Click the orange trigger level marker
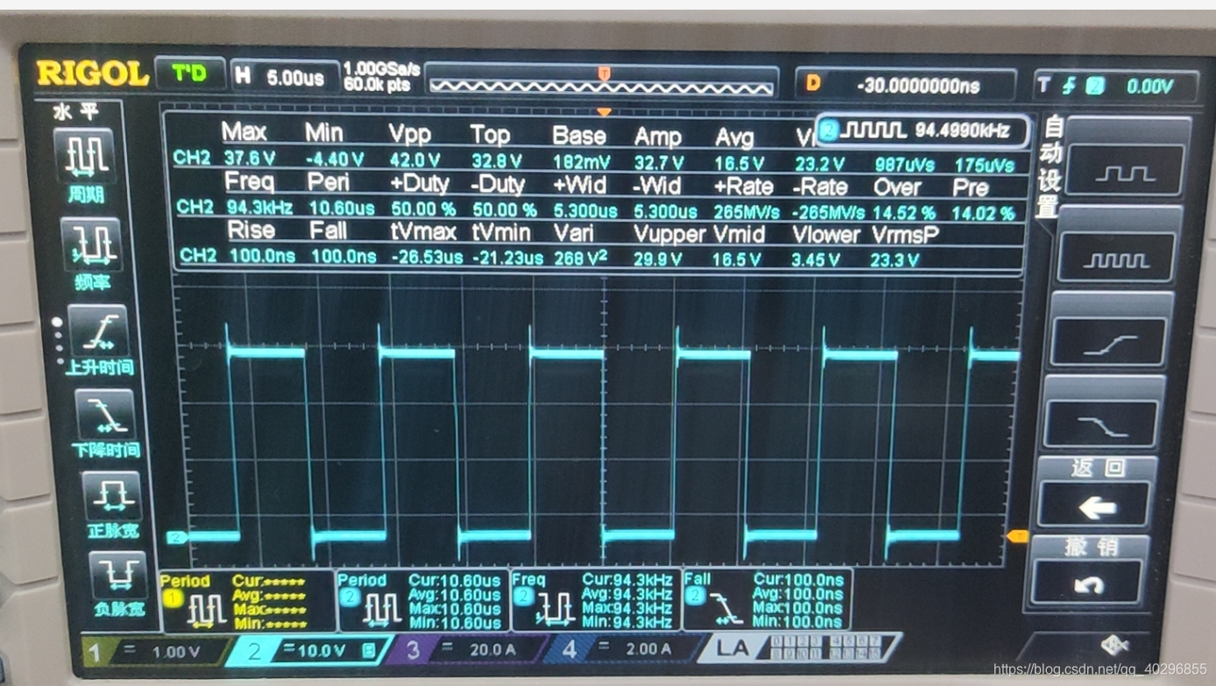 pyautogui.click(x=1017, y=535)
